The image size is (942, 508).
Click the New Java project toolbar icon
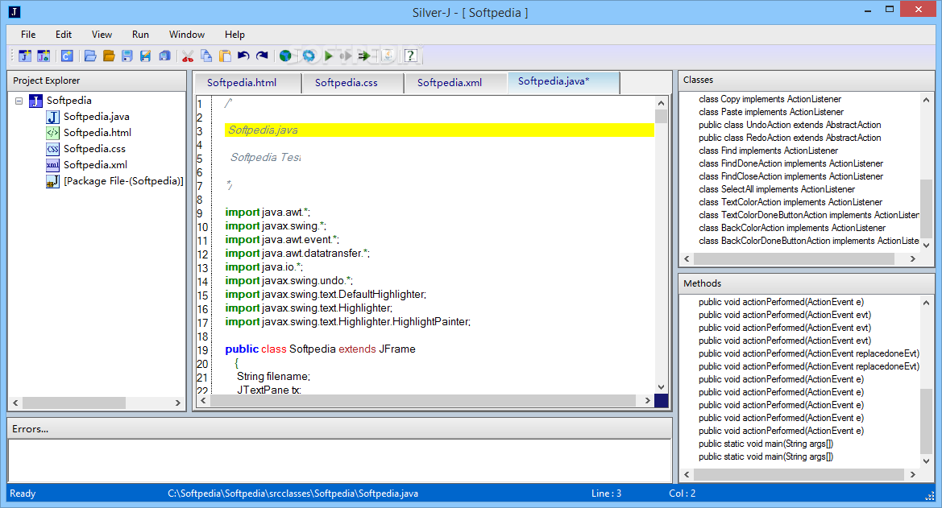pos(25,56)
